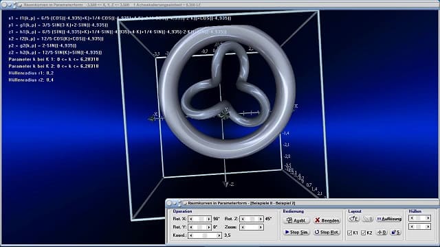Click the z2 = h2(k,p) formula line
The height and width of the screenshot is (247, 440).
pyautogui.click(x=55, y=52)
